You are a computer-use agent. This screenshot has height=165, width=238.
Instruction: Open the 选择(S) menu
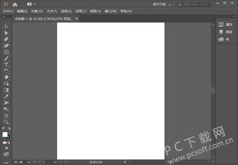[x=66, y=11]
